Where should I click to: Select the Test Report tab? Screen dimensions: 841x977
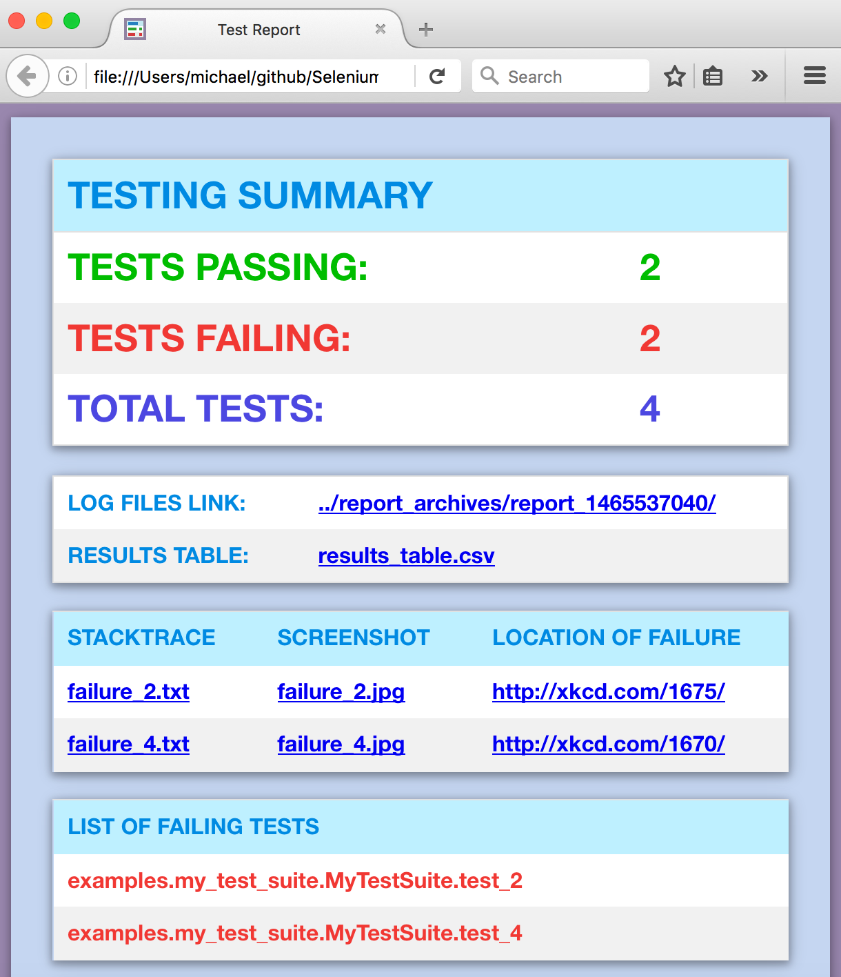pyautogui.click(x=259, y=29)
